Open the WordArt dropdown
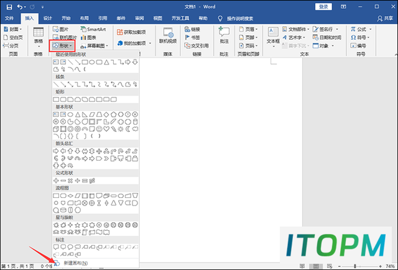The width and height of the screenshot is (398, 270). (294, 37)
